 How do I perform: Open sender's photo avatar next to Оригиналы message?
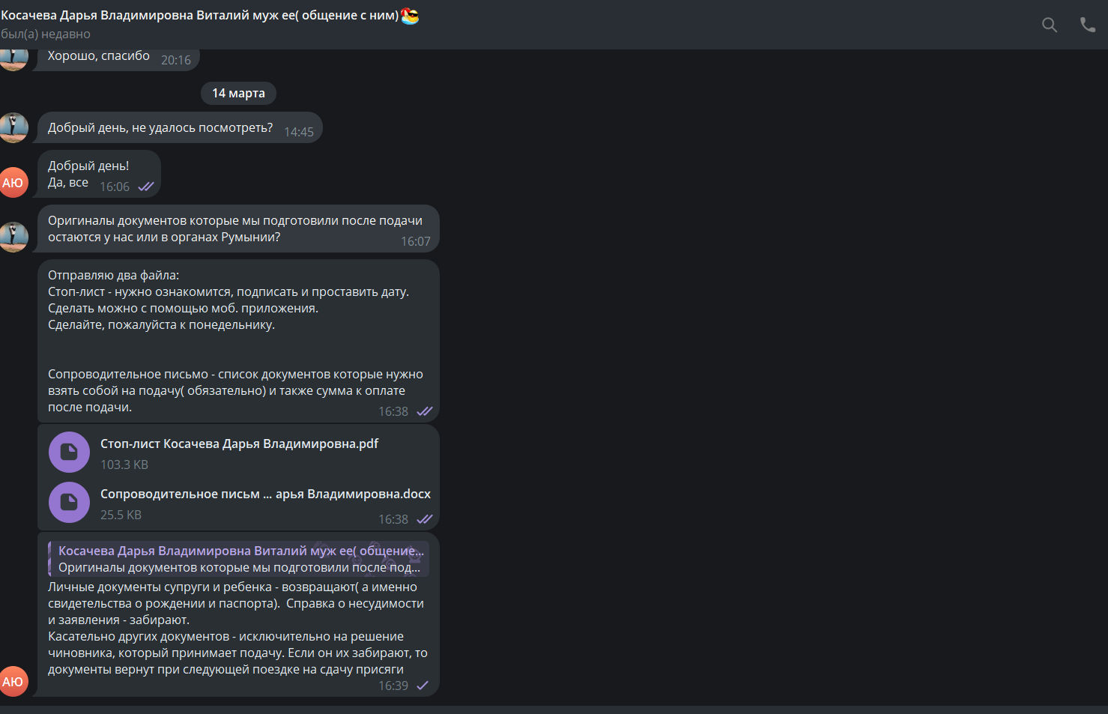(x=13, y=237)
